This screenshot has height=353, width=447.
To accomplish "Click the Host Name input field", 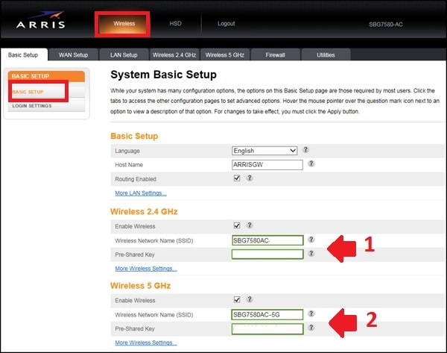I will coord(267,165).
